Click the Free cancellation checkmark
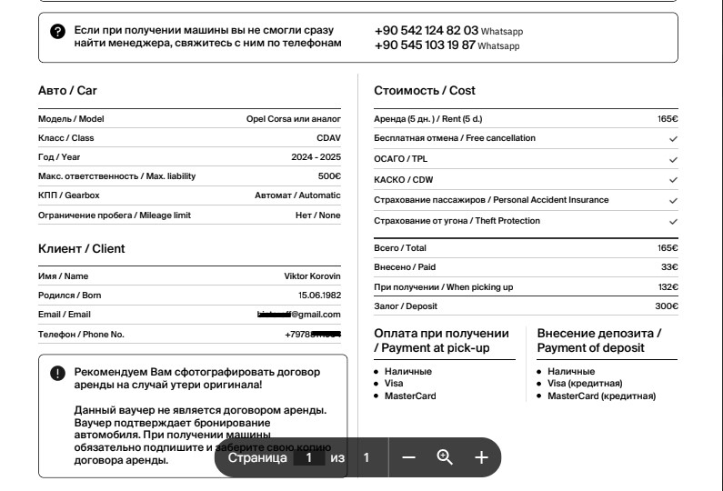 pyautogui.click(x=673, y=139)
